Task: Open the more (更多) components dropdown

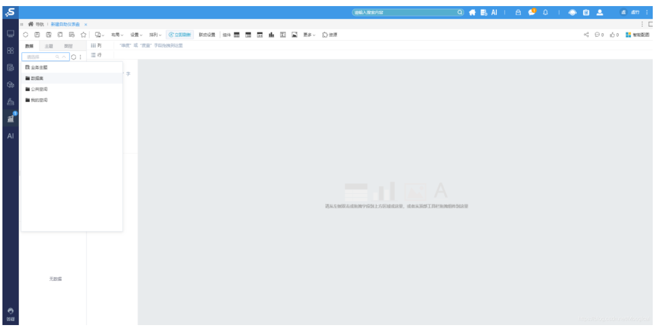Action: pos(310,35)
